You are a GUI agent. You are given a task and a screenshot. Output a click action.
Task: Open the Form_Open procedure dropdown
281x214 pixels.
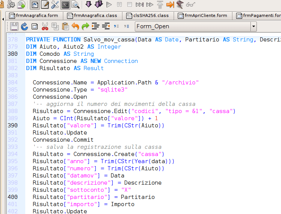click(x=254, y=26)
